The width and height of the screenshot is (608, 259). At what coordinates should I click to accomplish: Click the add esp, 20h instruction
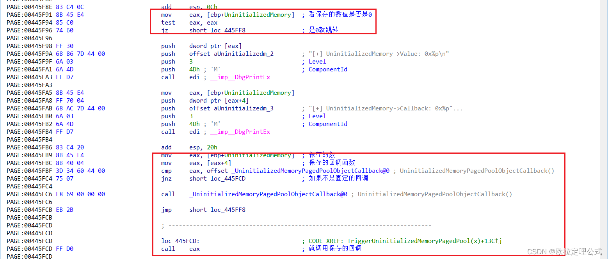click(x=189, y=147)
